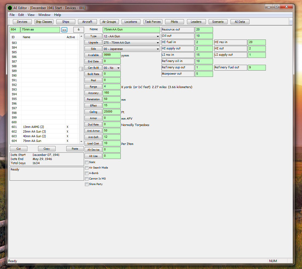Viewport: 302px width, 269px height.
Task: Check the Cannon Is MG option
Action: (87, 179)
